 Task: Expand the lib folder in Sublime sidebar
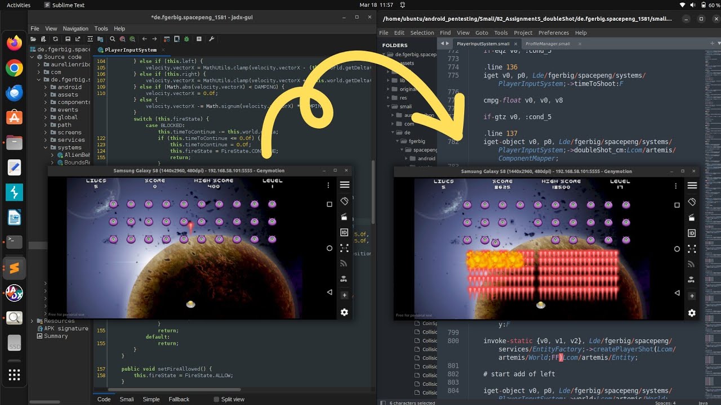pyautogui.click(x=388, y=80)
